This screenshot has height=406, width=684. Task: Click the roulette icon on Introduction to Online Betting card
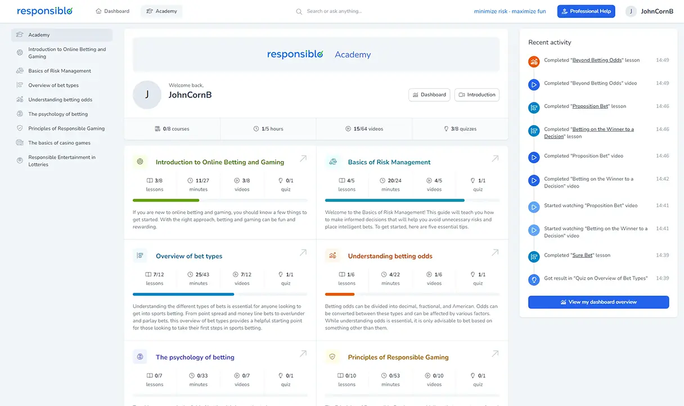(139, 162)
